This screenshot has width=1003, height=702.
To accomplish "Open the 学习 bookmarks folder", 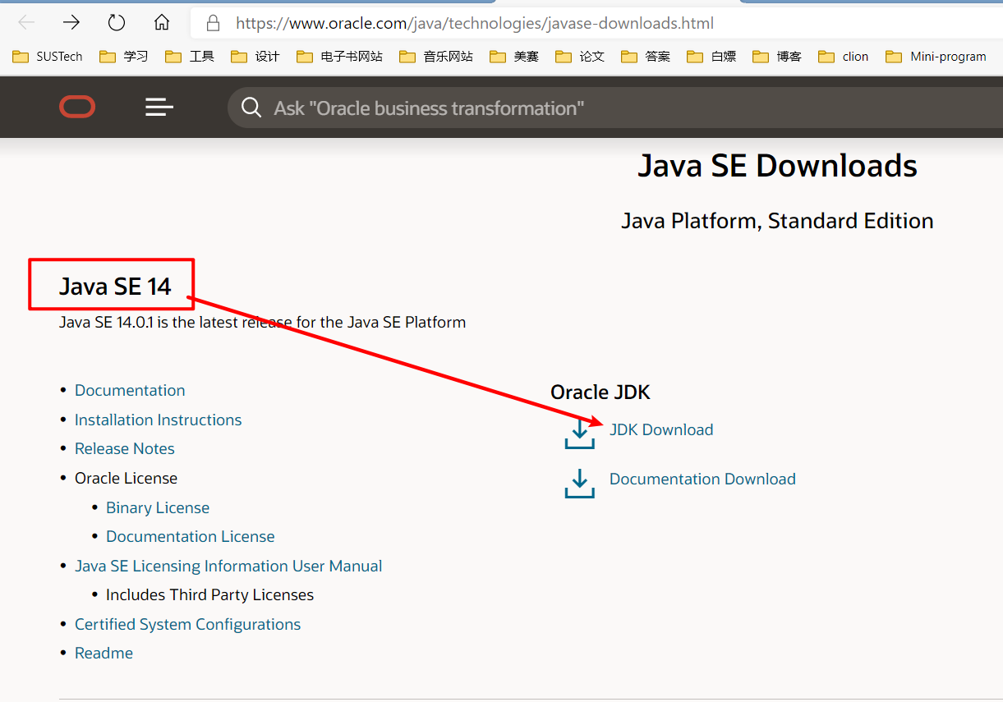I will pos(124,57).
